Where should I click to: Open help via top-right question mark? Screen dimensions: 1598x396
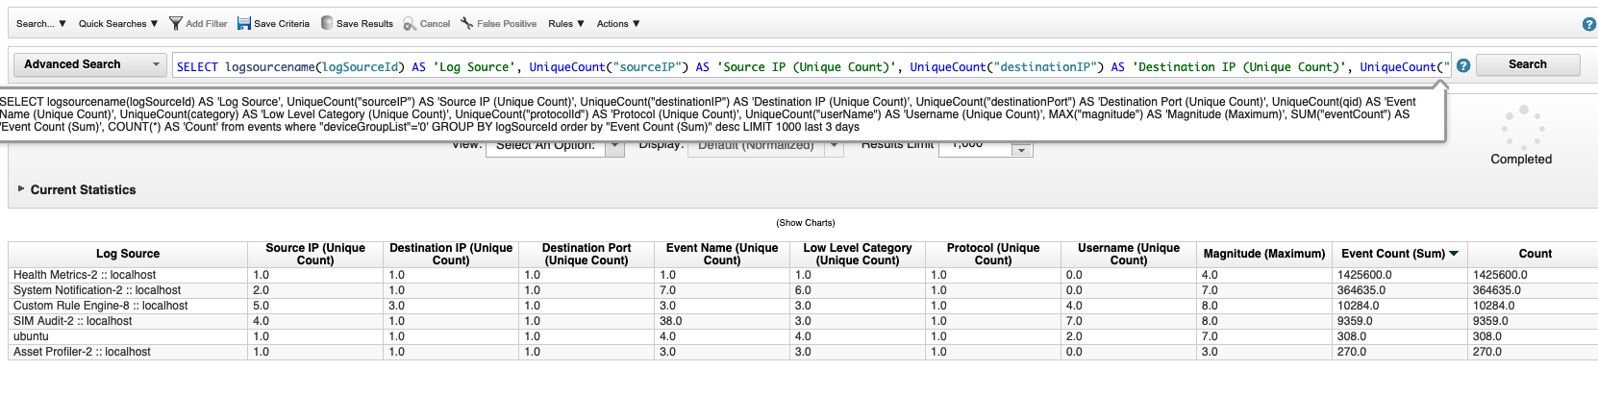(x=1588, y=24)
